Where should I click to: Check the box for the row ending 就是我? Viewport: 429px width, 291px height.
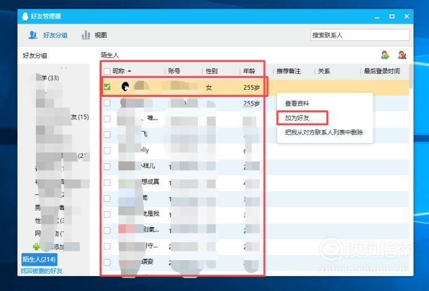tap(107, 214)
